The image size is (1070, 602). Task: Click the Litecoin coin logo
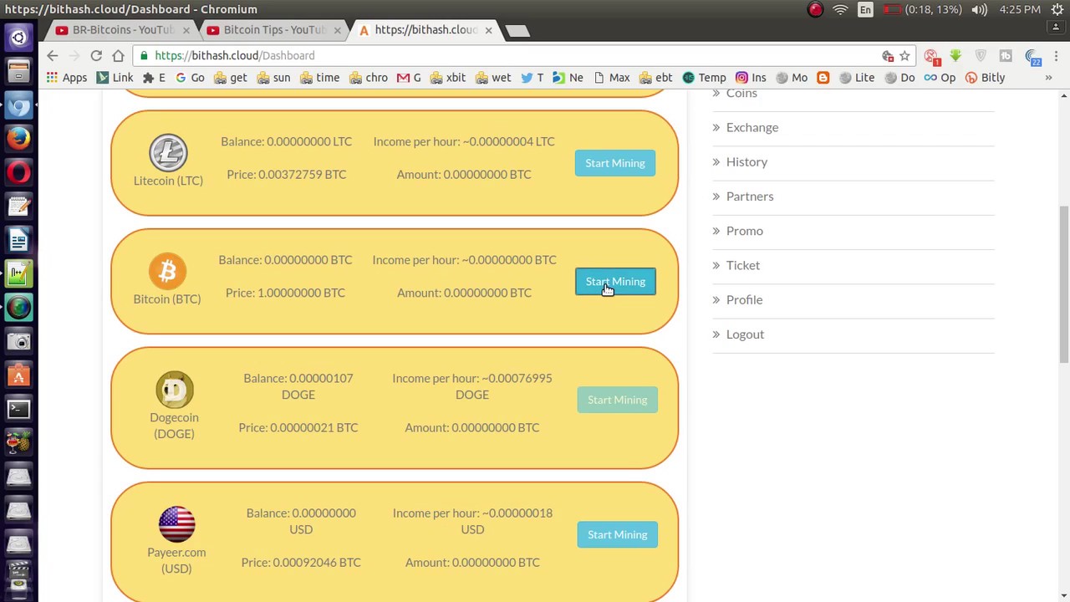coord(168,153)
